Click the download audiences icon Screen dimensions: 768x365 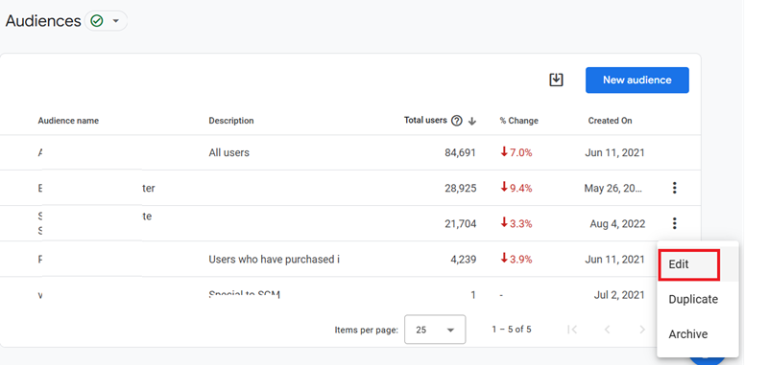556,80
